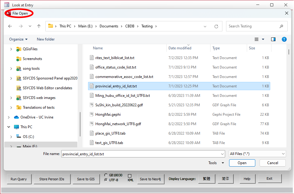Image resolution: width=294 pixels, height=194 pixels.
Task: Open the Organize menu
Action: pos(18,39)
